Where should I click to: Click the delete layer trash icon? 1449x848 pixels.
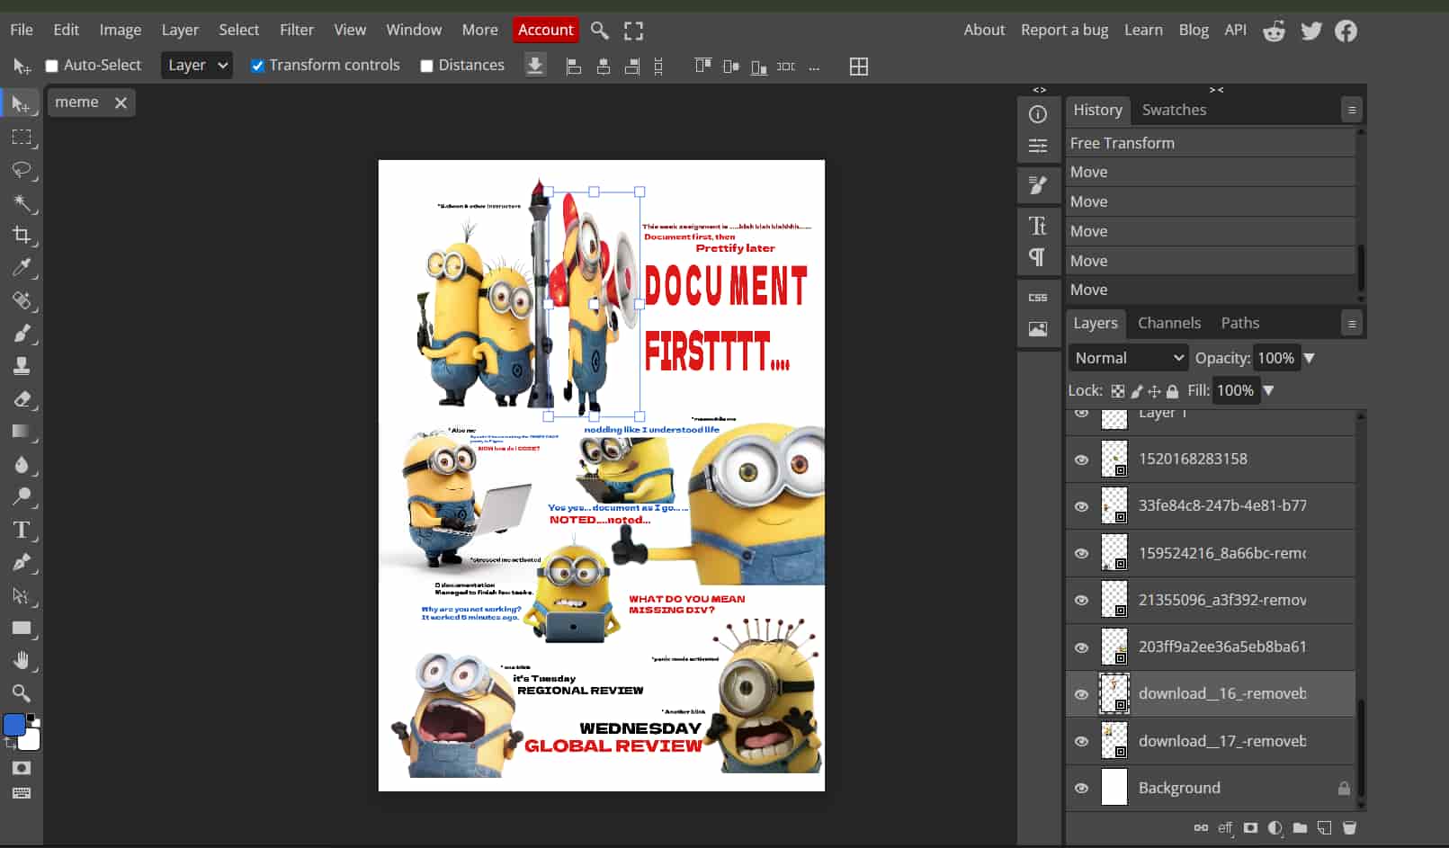1349,827
